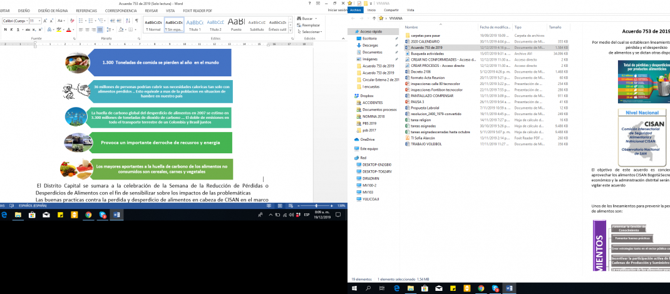This screenshot has height=294, width=670.
Task: Click the Google Chrome icon in left taskbar
Action: click(88, 215)
